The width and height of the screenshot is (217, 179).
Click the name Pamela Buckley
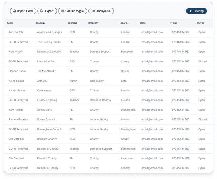pyautogui.click(x=18, y=119)
